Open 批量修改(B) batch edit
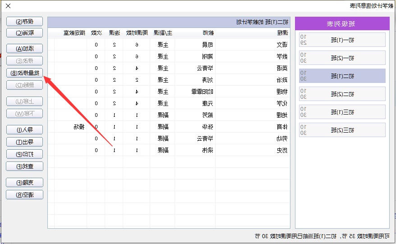Image resolution: width=396 pixels, height=244 pixels. (24, 73)
